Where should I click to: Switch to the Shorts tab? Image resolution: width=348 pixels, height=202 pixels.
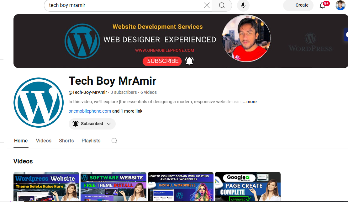pyautogui.click(x=66, y=141)
